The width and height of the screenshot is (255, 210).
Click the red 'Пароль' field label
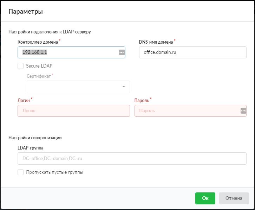[142, 100]
